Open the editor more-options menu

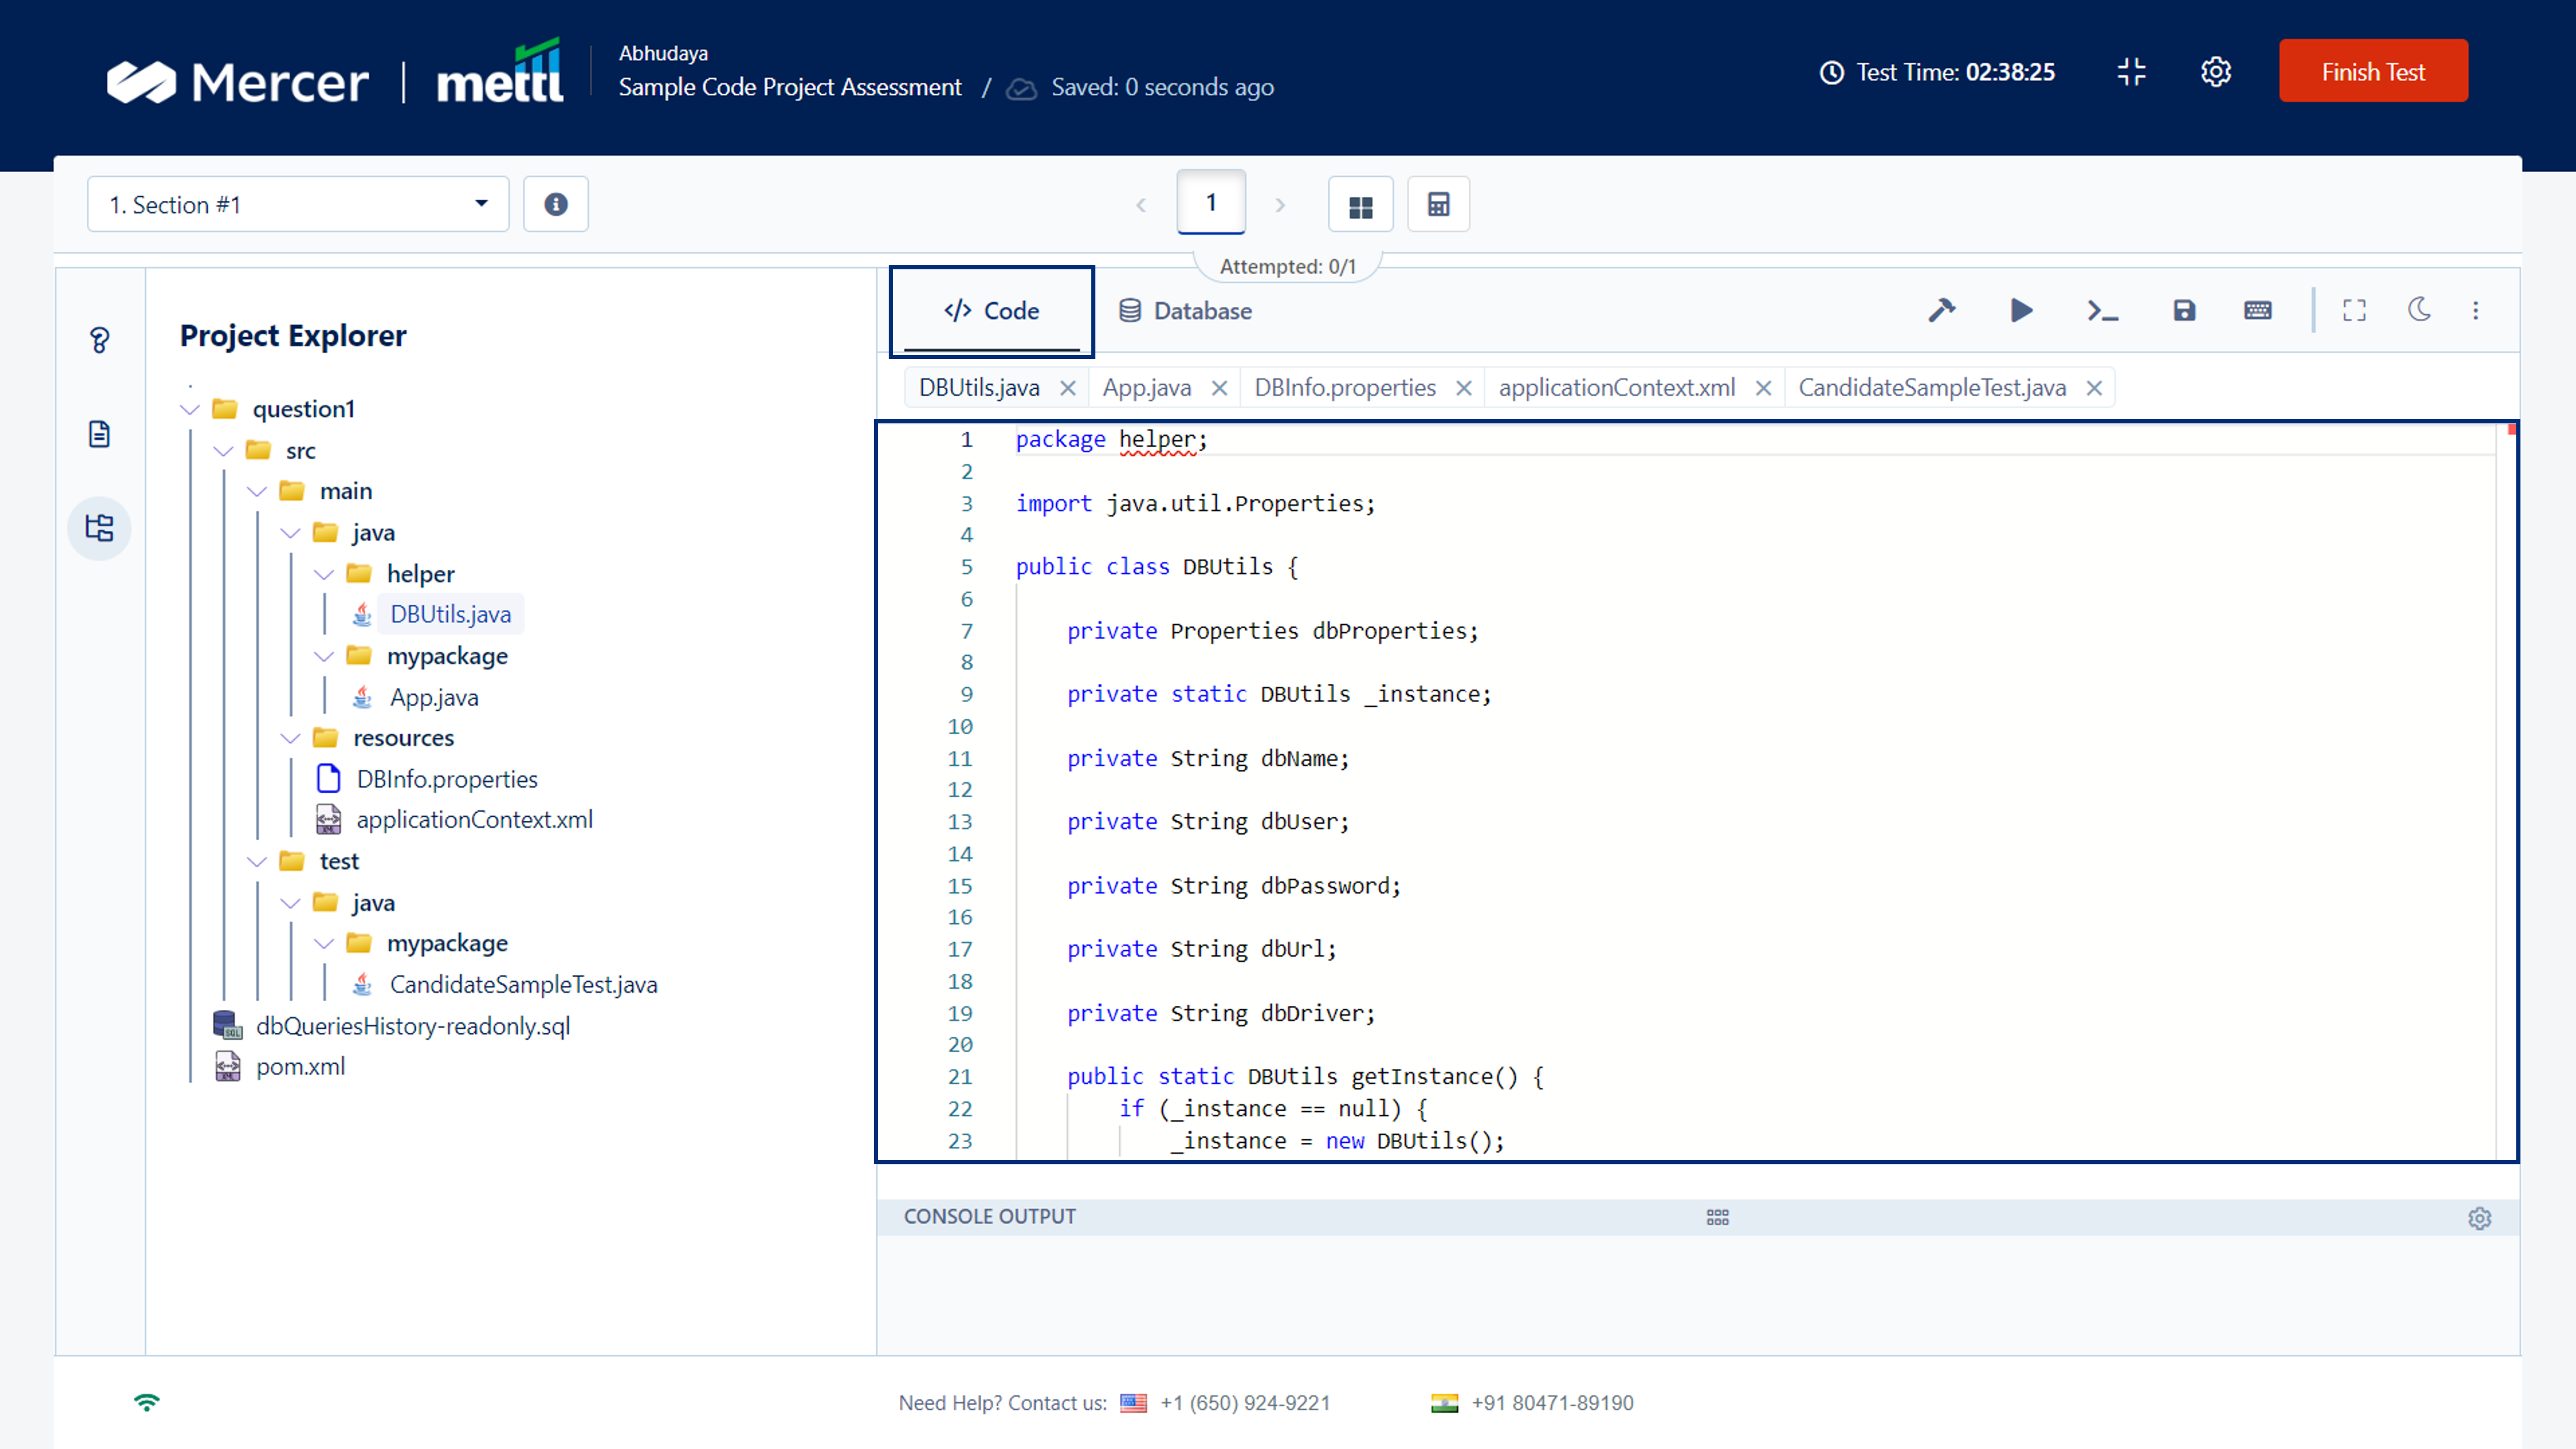pos(2476,311)
